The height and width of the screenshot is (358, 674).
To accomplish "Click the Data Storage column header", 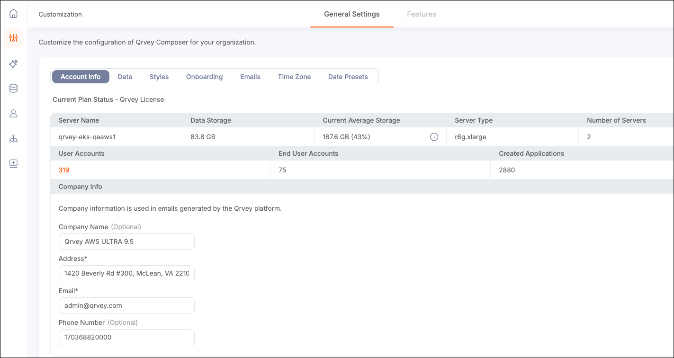I will click(211, 120).
